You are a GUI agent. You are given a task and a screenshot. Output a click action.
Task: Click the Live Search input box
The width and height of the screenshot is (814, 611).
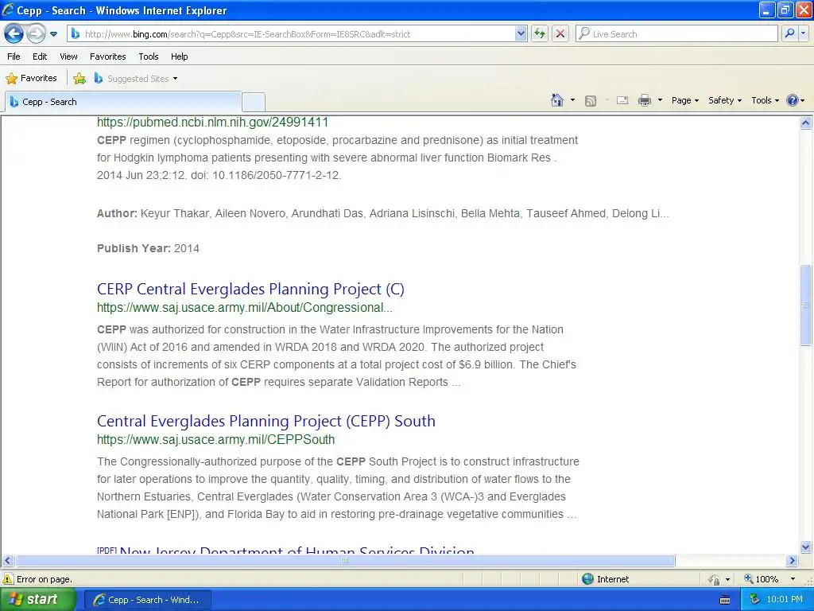pyautogui.click(x=676, y=33)
